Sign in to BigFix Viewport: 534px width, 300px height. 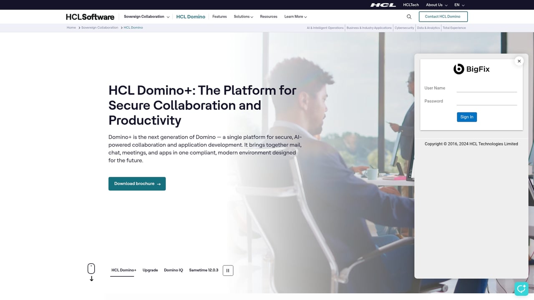pyautogui.click(x=466, y=117)
